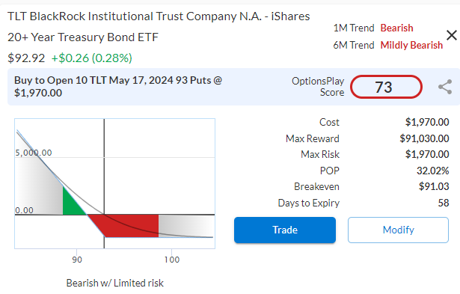Click the TLT current price $92.92
The width and height of the screenshot is (460, 294).
26,58
